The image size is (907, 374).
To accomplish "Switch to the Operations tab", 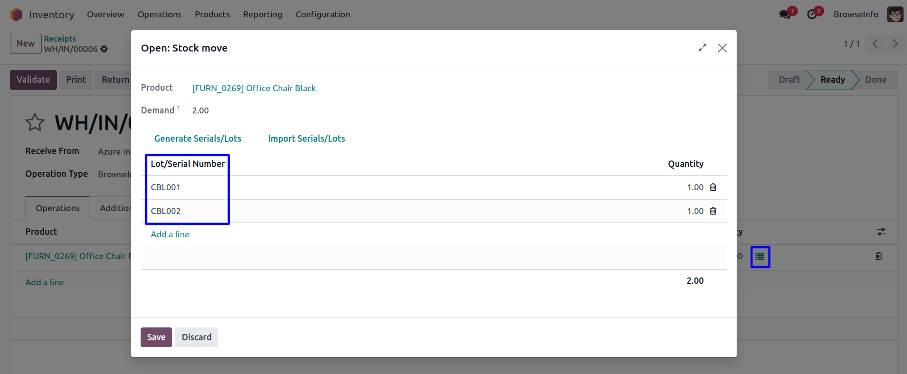I will (x=57, y=208).
